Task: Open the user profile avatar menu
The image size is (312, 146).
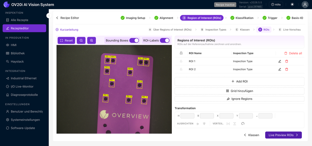Action: coord(305,4)
